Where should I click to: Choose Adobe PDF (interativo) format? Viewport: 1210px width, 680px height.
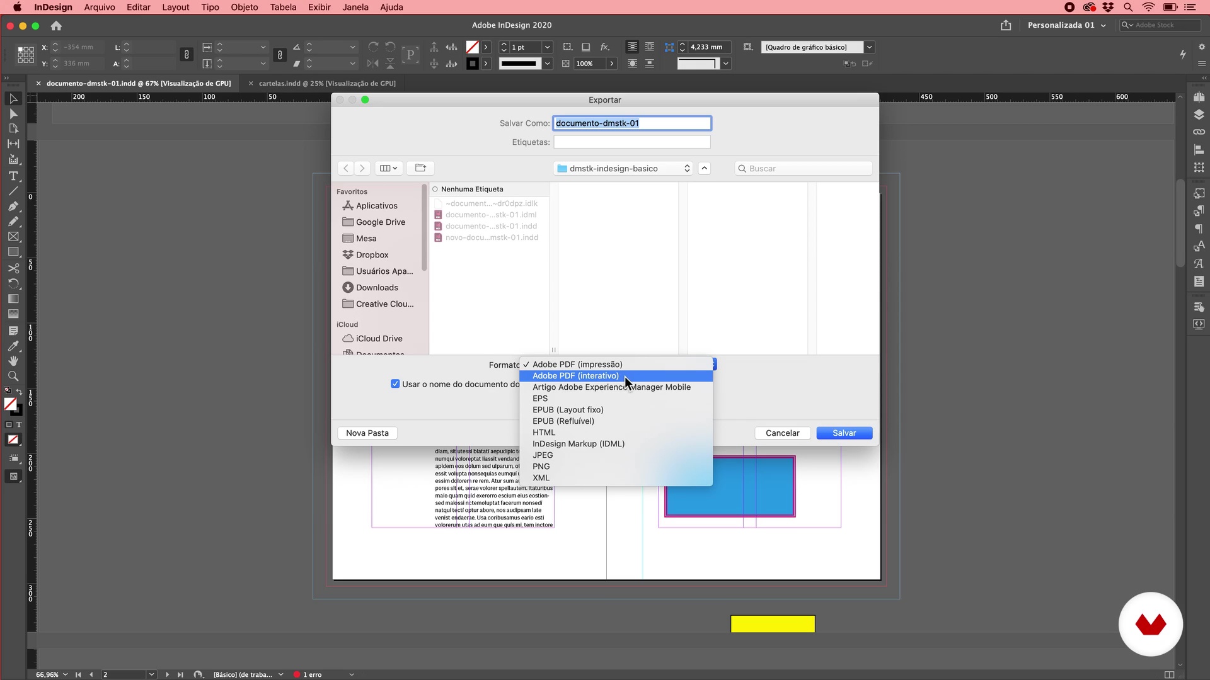[x=616, y=376]
